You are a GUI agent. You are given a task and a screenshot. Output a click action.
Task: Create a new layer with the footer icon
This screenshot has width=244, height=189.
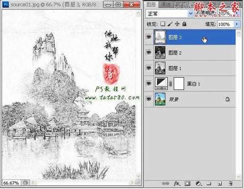(220, 184)
